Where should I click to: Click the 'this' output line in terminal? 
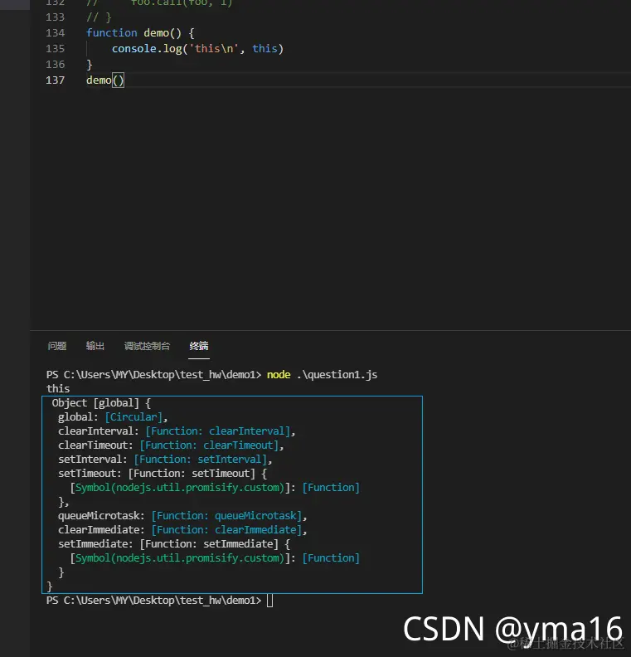58,389
